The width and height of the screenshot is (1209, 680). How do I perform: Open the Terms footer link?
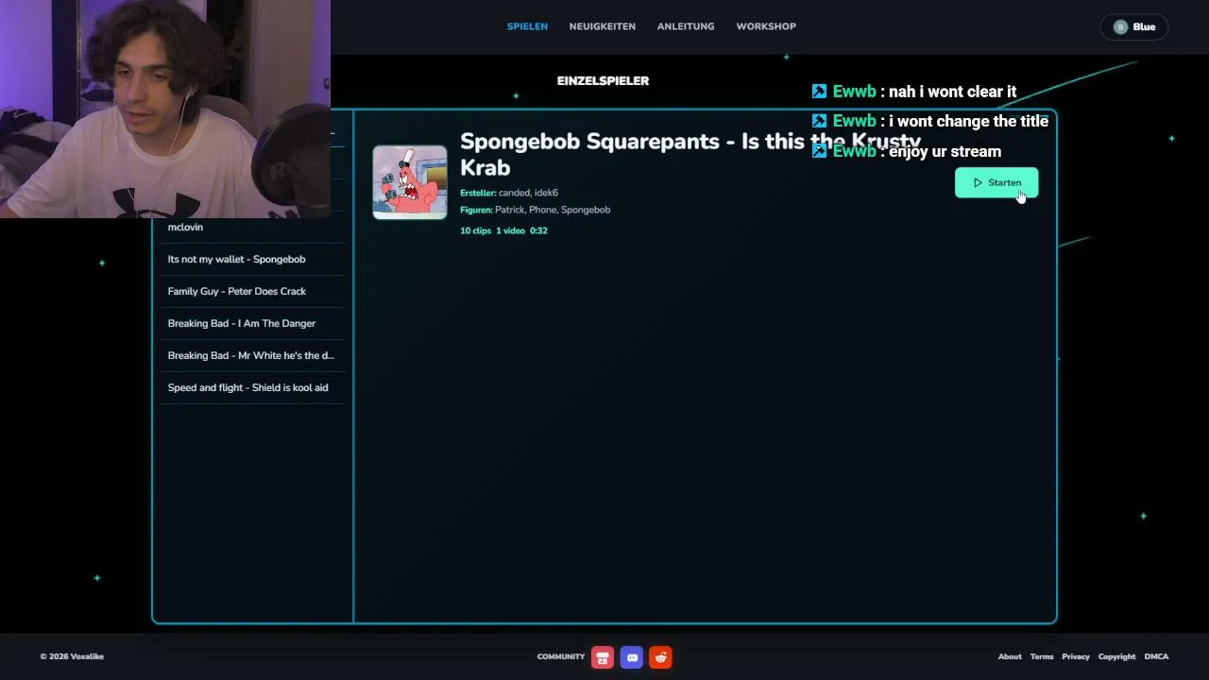click(1042, 657)
